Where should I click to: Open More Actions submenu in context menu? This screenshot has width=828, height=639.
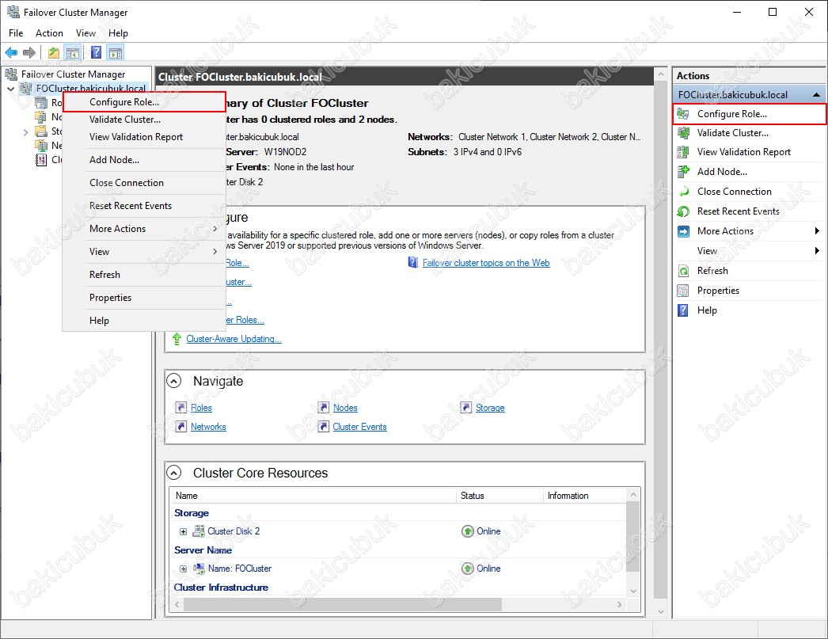[144, 229]
